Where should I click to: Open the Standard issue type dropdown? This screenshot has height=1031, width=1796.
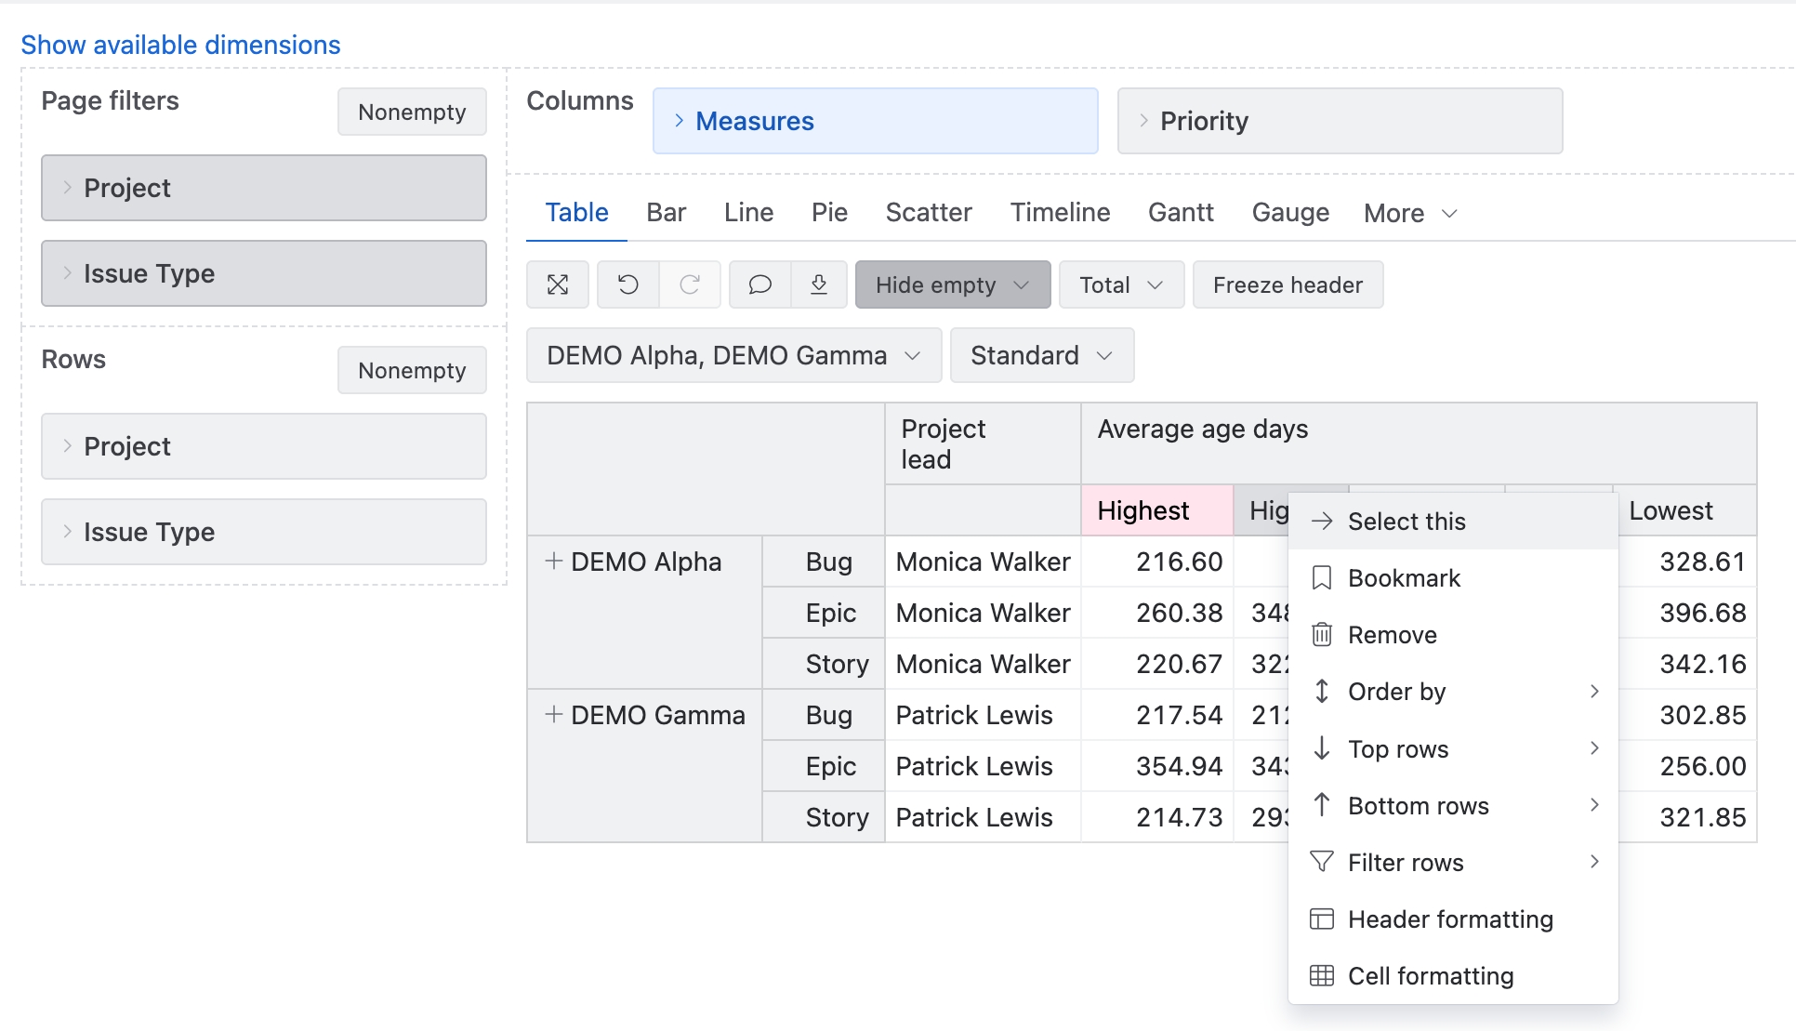(1042, 355)
